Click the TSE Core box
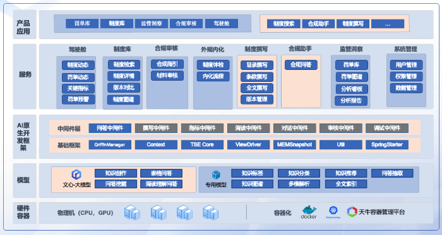Image resolution: width=442 pixels, height=235 pixels. click(203, 145)
